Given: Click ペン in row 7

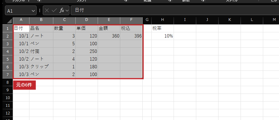Looking at the screenshot, I should coord(41,74).
